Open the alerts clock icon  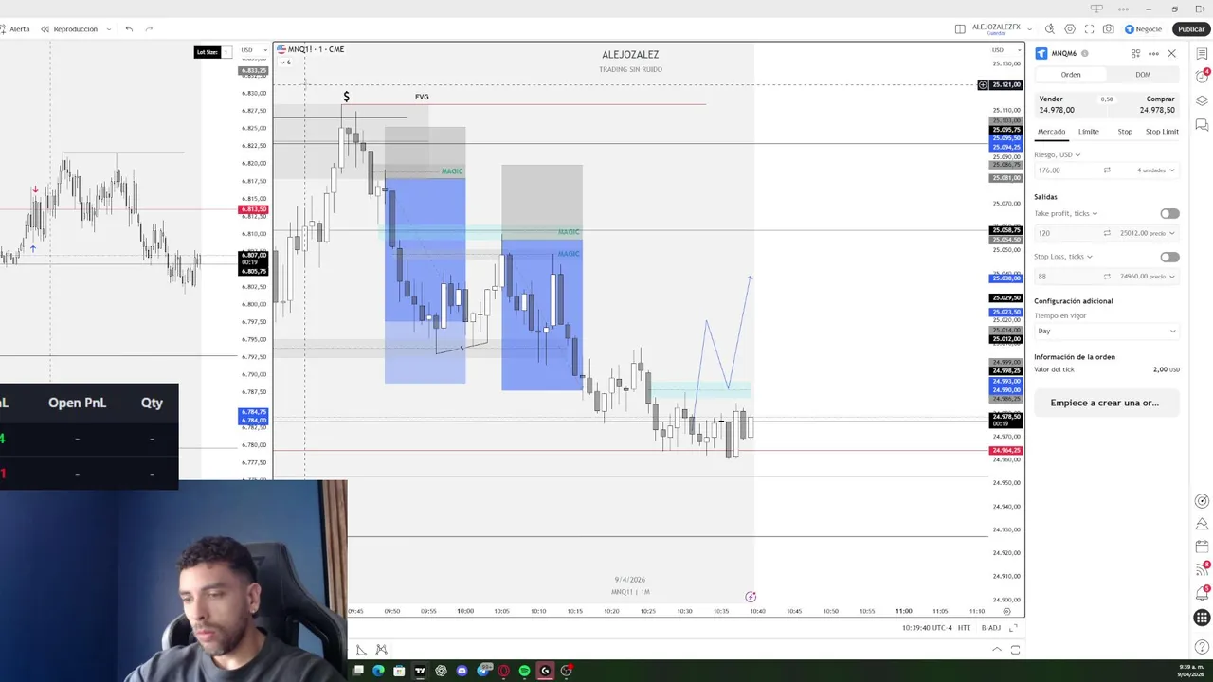[1202, 77]
